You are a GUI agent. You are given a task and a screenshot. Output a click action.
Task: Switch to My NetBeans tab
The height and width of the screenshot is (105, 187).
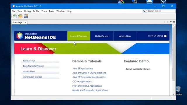click(102, 36)
